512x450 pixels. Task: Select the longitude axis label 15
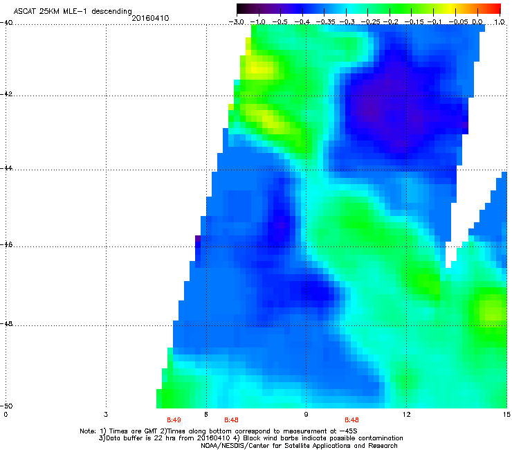tap(506, 415)
